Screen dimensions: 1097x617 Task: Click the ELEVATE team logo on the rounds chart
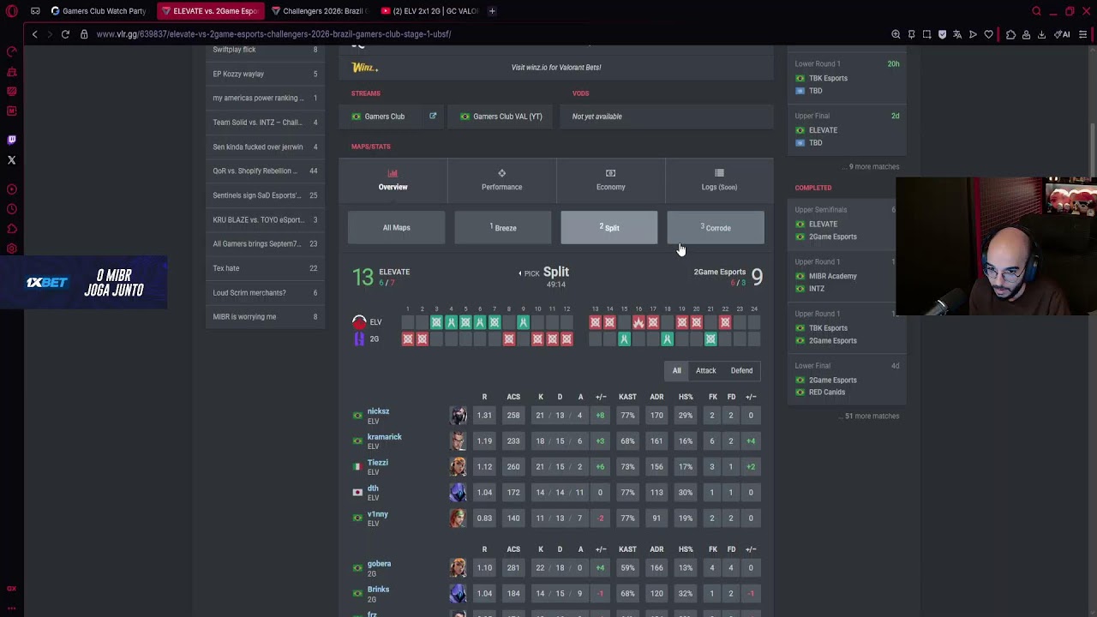[x=359, y=322]
